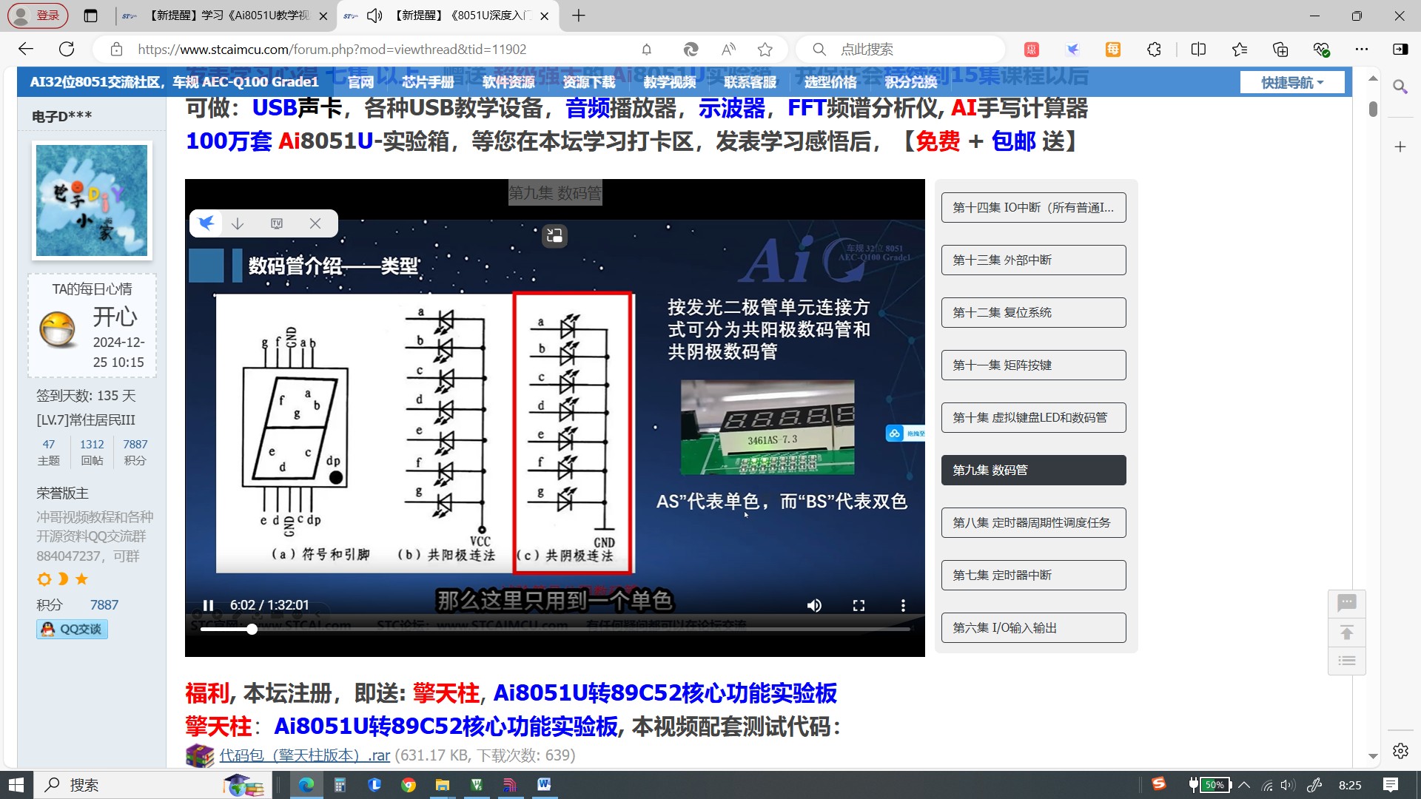Click the 登录 profile button
This screenshot has width=1421, height=799.
tap(38, 16)
